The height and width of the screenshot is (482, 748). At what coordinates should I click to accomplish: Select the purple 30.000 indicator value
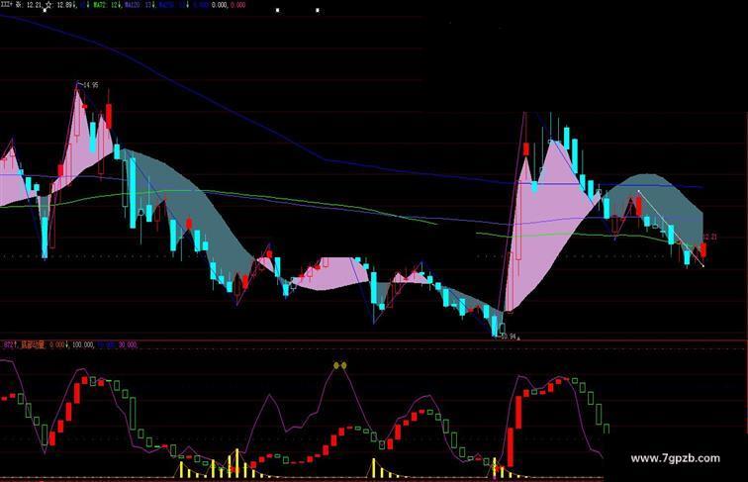click(128, 344)
